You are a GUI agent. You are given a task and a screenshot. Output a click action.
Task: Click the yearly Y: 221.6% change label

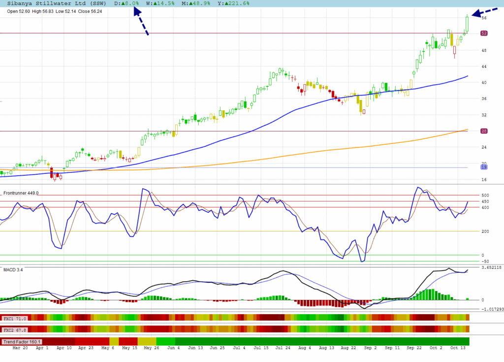point(233,3)
